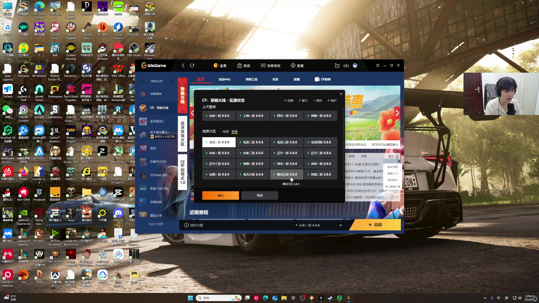Select server 河南二区 6.8.6
This screenshot has height=303, width=539.
[x=321, y=174]
